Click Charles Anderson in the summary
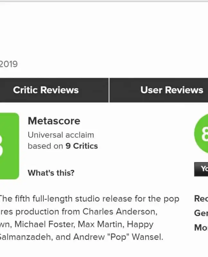Screen dimensions: 208x257 [120, 212]
